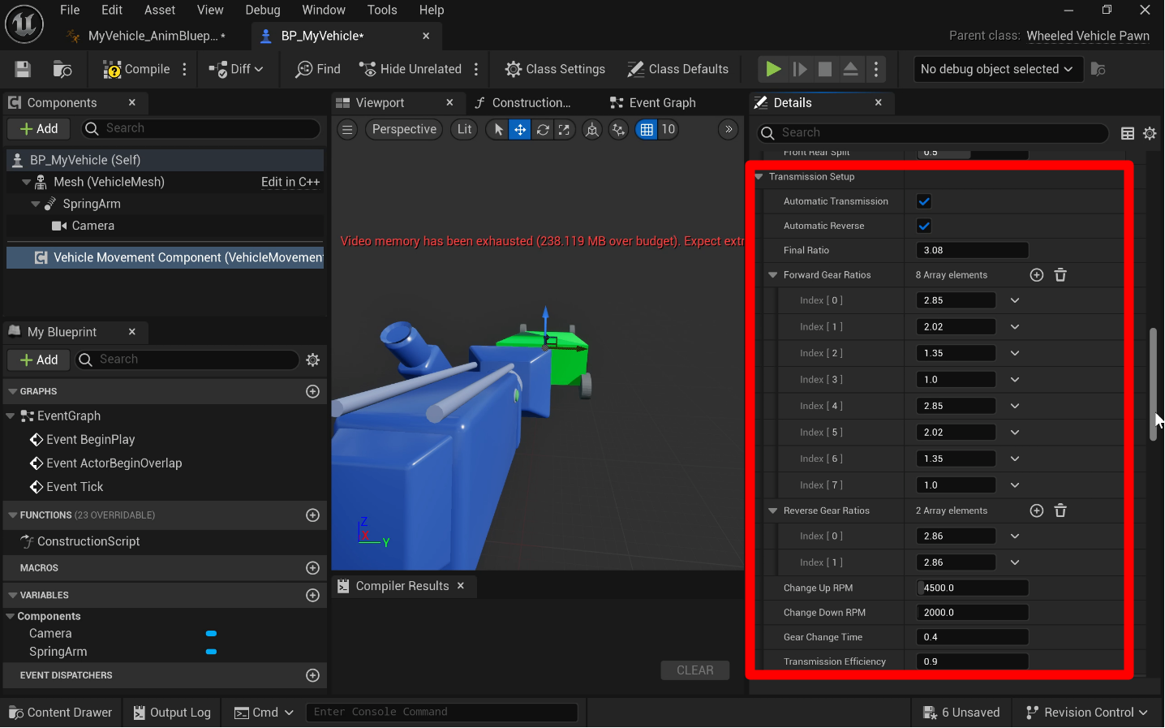The width and height of the screenshot is (1165, 728).
Task: Delete all Forward Gear Ratios elements
Action: click(1060, 275)
